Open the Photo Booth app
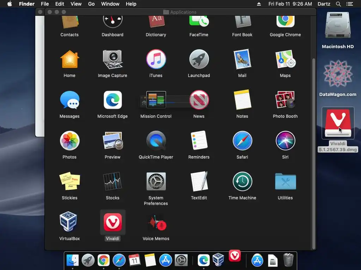The width and height of the screenshot is (361, 270). point(285,100)
